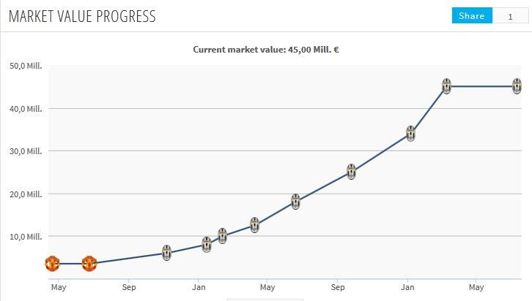Click the Current market value text
This screenshot has width=532, height=301.
click(x=265, y=50)
